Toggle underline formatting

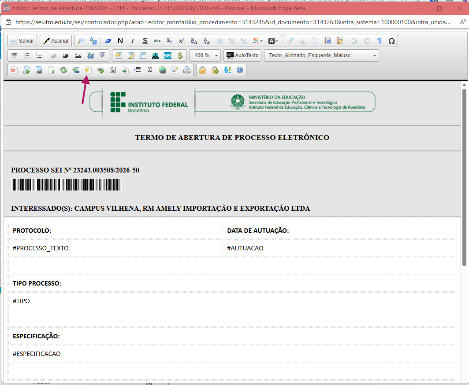coord(145,41)
